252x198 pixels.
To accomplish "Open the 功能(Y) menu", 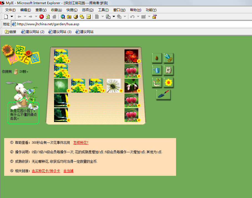I will [151, 10].
